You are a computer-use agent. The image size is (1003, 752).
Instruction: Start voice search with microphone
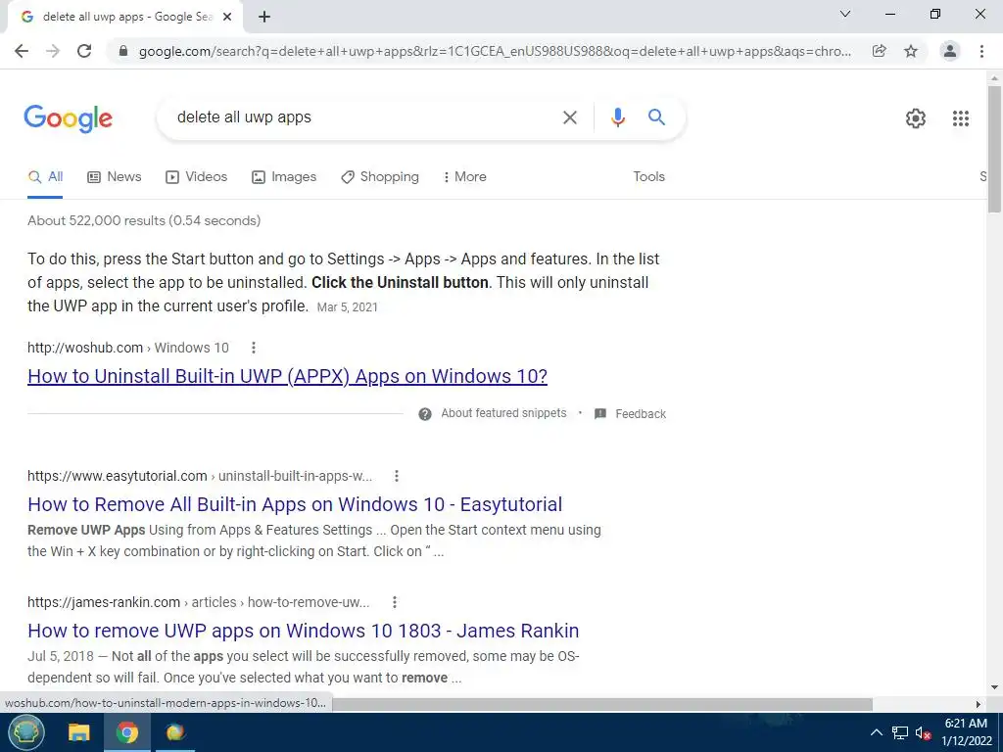coord(617,117)
